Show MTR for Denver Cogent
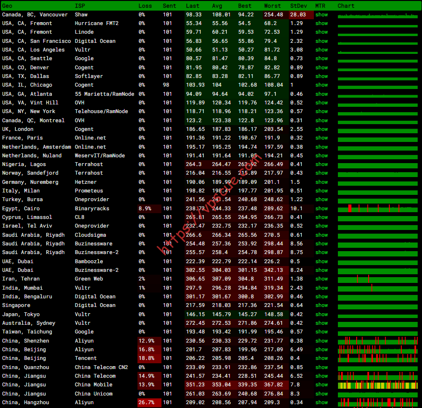This screenshot has height=408, width=422. (322, 67)
